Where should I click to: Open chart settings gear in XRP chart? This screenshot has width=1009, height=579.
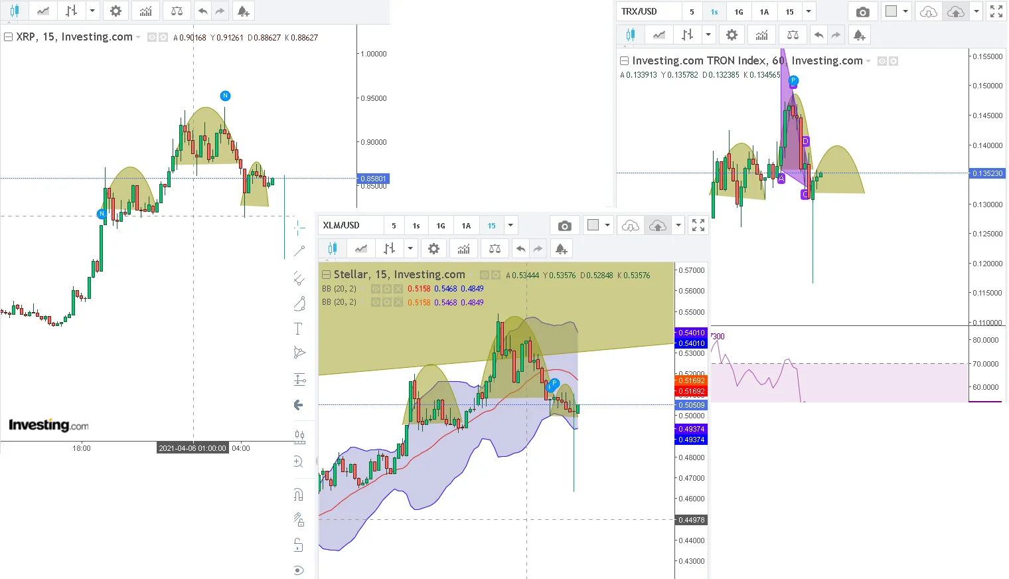(x=116, y=11)
